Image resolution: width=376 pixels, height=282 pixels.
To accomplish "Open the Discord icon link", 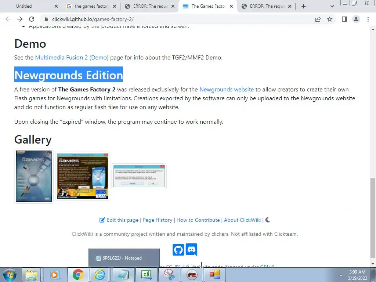I will [x=191, y=250].
